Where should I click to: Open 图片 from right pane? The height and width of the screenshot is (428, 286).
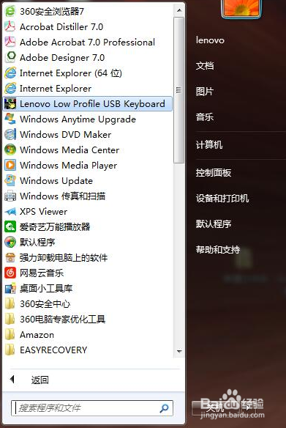pyautogui.click(x=205, y=92)
